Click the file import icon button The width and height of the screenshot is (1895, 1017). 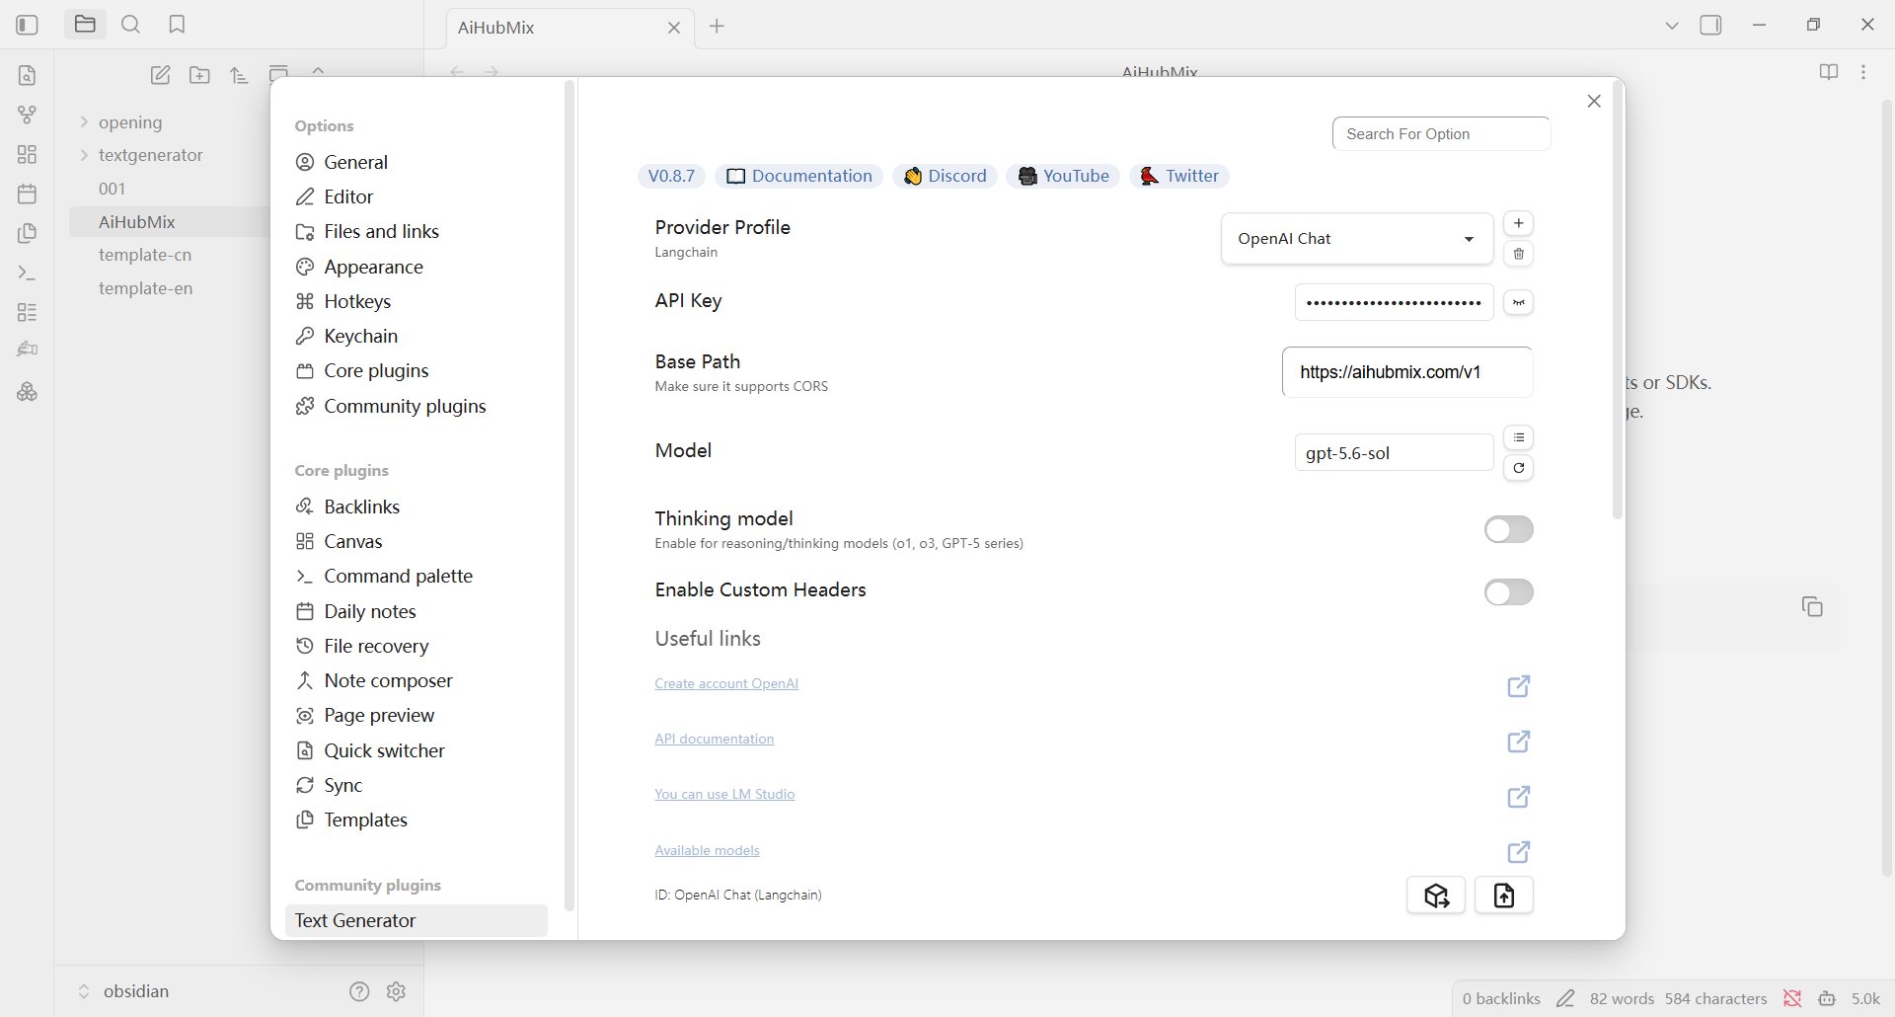pyautogui.click(x=1504, y=896)
